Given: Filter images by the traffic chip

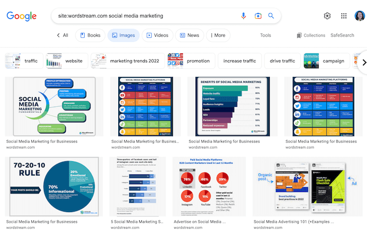Looking at the screenshot, I should [x=24, y=61].
